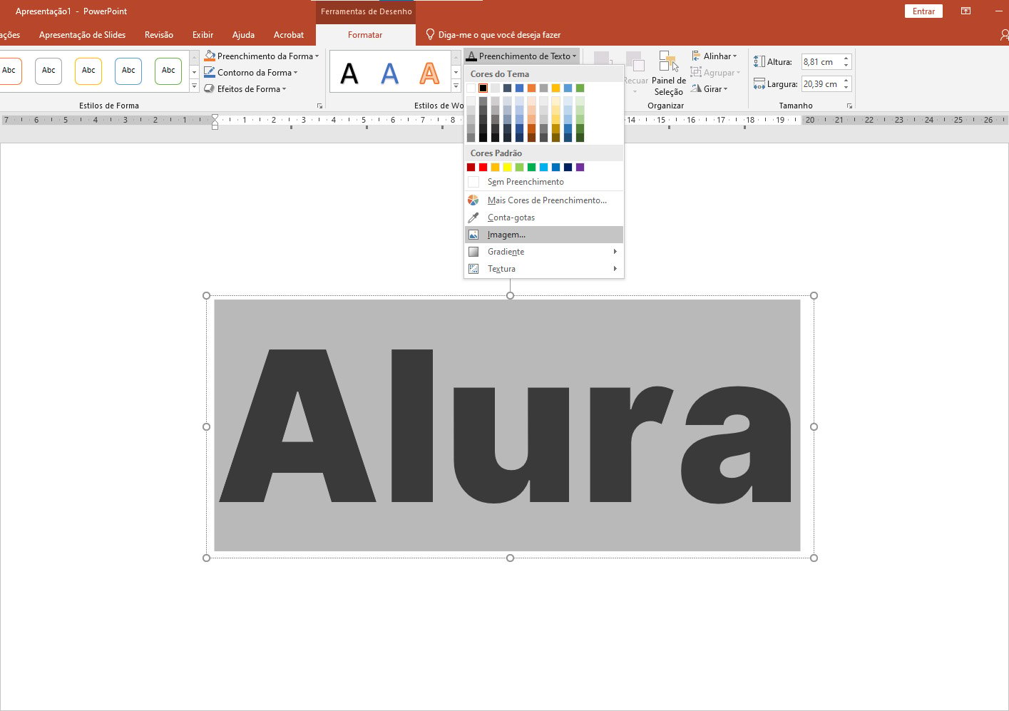Select the yellow-outlined Abc shape style
Screen dimensions: 1009x711
[x=88, y=71]
